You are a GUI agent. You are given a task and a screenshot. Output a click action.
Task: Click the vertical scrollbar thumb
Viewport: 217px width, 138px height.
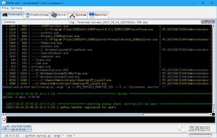[x=213, y=107]
